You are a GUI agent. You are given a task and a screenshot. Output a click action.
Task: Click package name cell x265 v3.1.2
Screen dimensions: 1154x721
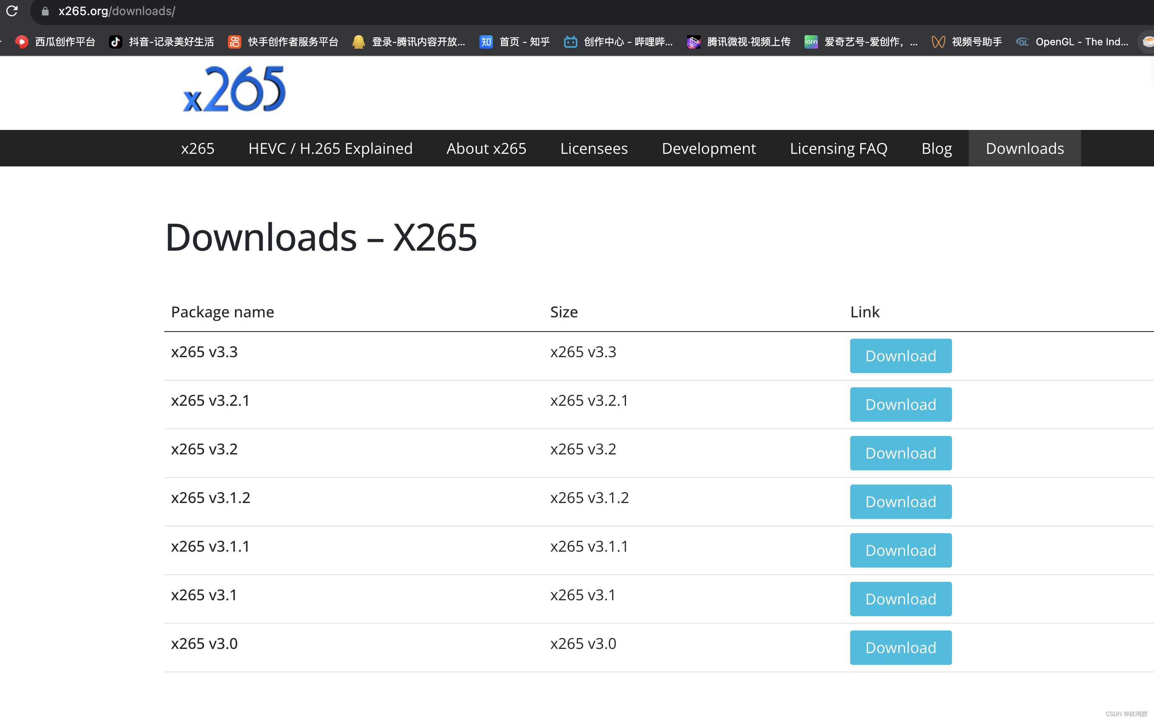(211, 498)
